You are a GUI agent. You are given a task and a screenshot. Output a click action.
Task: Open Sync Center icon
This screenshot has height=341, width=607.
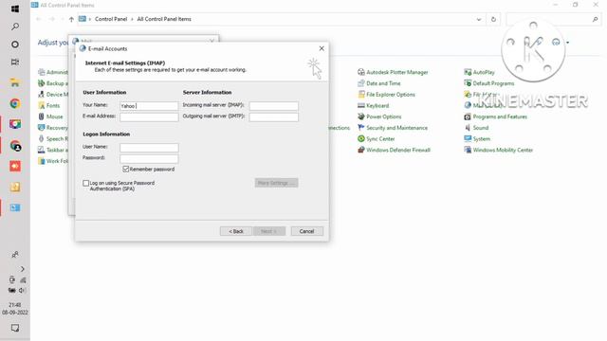(x=360, y=139)
